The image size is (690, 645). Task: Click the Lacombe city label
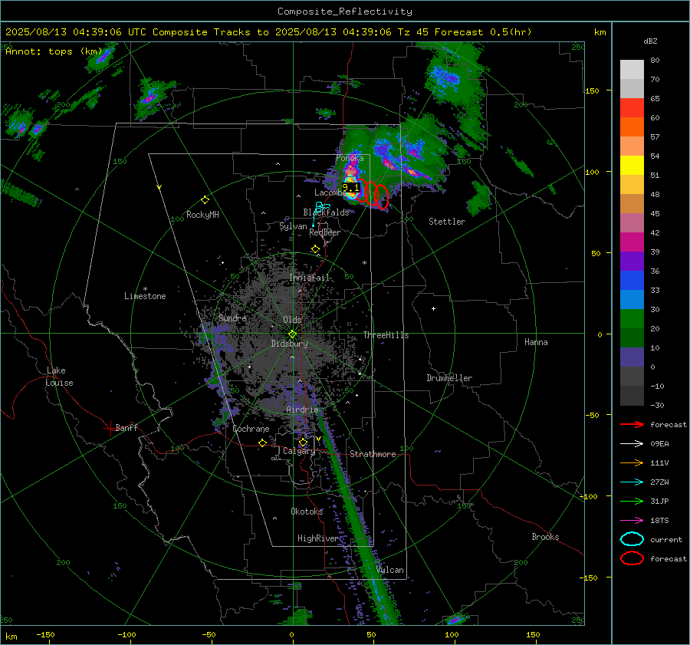(x=329, y=193)
